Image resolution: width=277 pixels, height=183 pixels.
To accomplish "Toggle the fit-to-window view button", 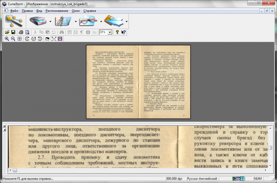I will [54, 39].
